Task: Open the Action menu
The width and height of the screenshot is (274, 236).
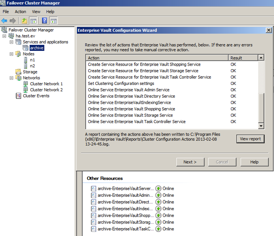Action: [x=20, y=12]
